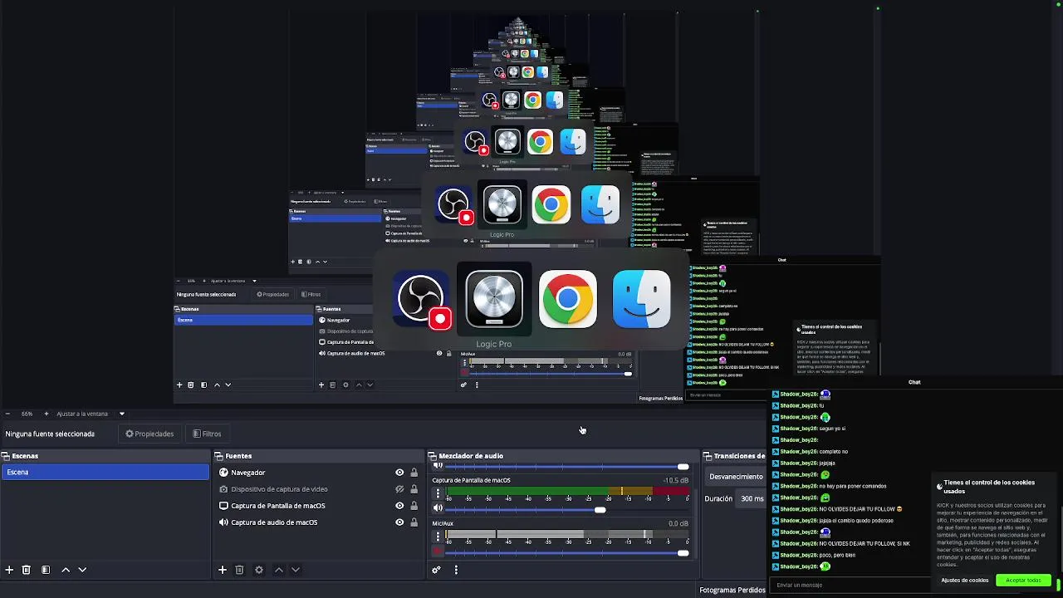Click the Duración 300 ms field
This screenshot has height=598, width=1063.
[x=752, y=498]
